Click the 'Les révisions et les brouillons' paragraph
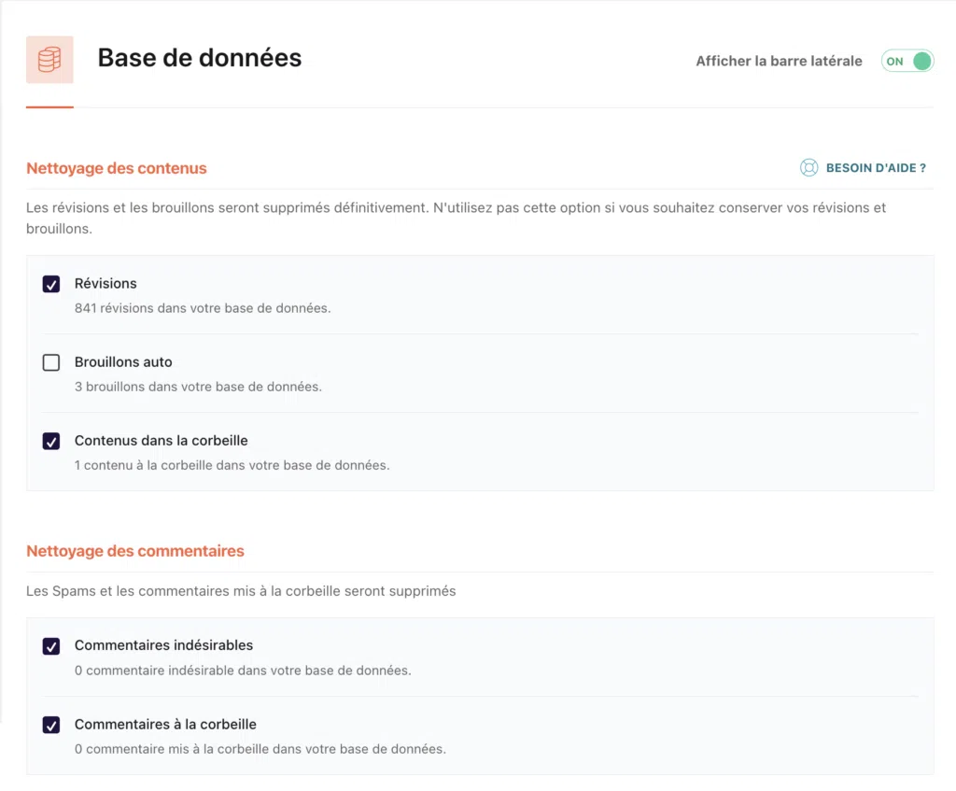Viewport: 956px width, 791px height. tap(456, 218)
